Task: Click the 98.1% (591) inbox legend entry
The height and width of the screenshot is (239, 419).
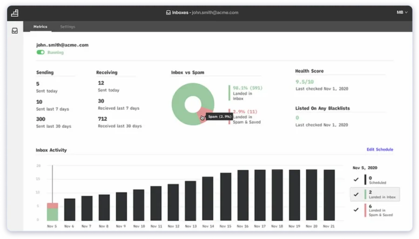Action: [248, 87]
